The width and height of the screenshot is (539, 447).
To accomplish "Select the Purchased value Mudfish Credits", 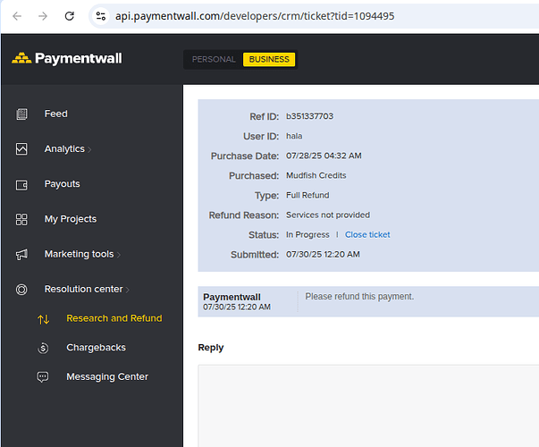I will click(316, 175).
